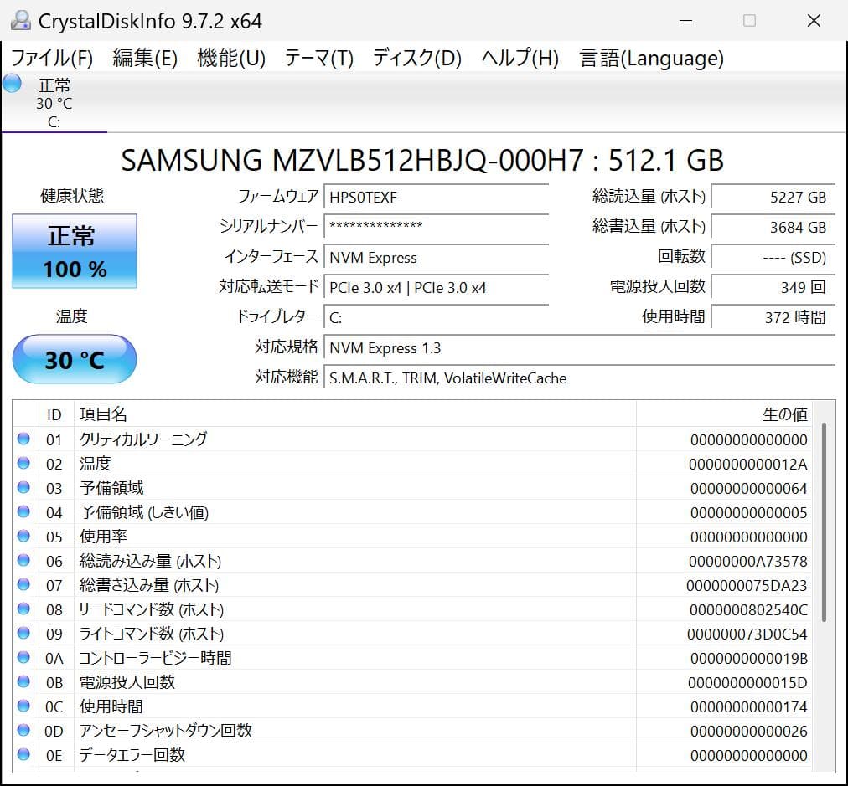Click the CrystalDiskInfo app icon in title bar
Screen dimensions: 848x786
tap(21, 21)
